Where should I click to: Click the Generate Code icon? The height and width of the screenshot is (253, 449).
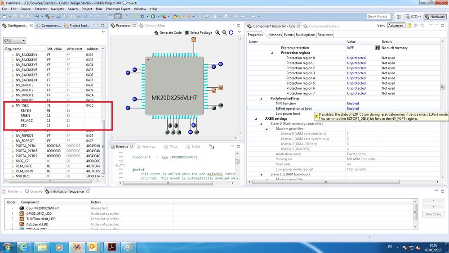coord(156,33)
